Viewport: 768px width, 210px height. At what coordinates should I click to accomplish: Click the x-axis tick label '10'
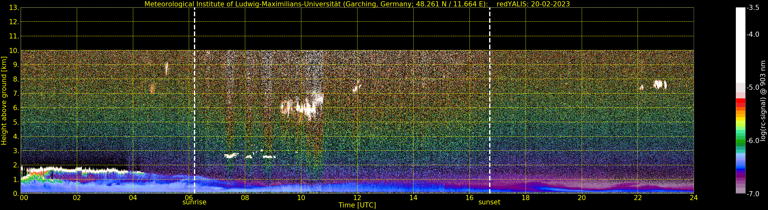[x=301, y=198]
